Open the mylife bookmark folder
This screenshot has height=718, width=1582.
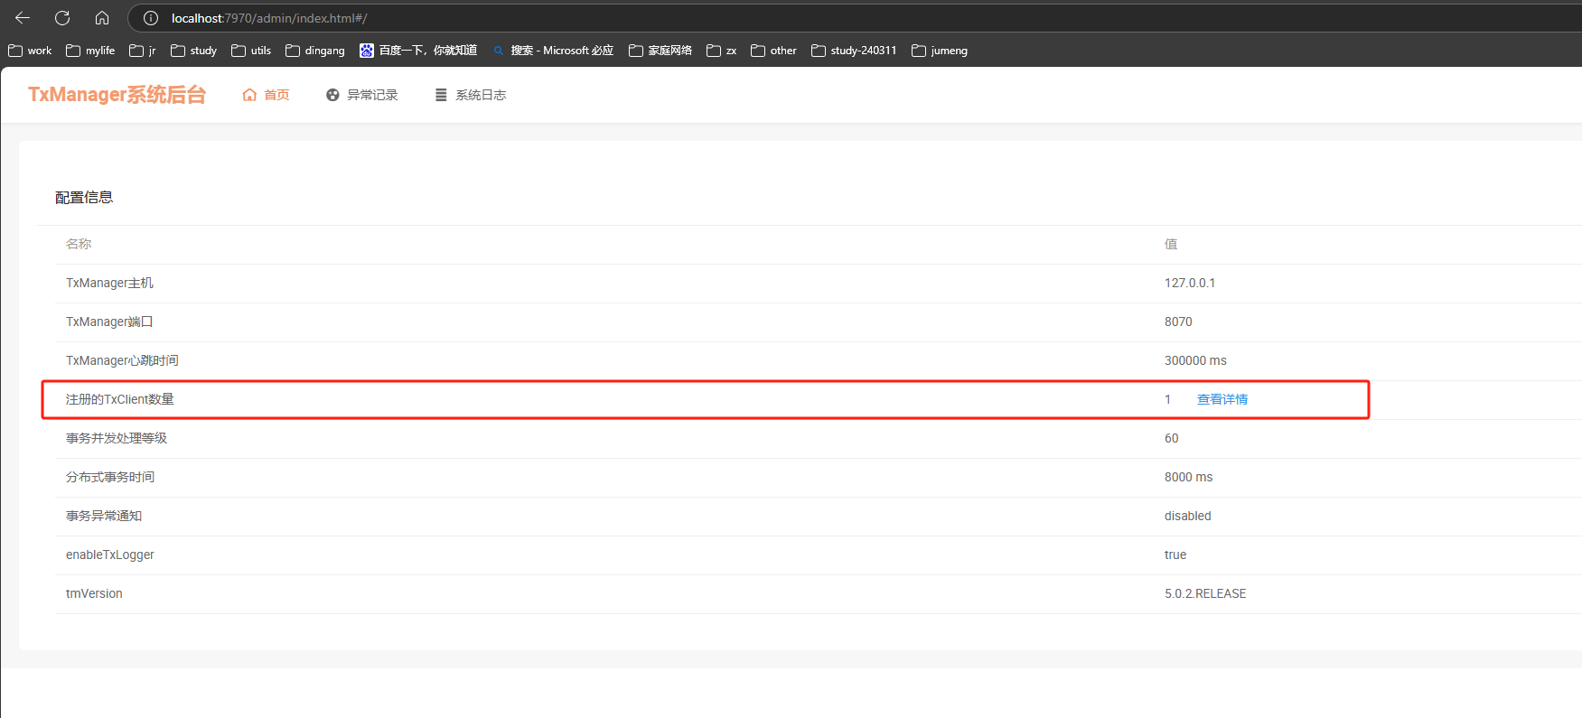tap(90, 51)
